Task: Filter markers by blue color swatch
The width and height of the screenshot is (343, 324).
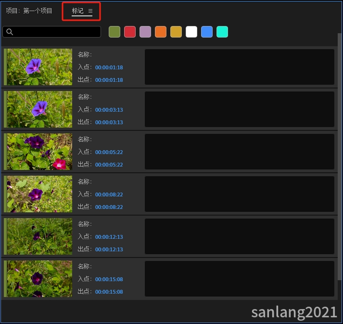Action: (207, 32)
